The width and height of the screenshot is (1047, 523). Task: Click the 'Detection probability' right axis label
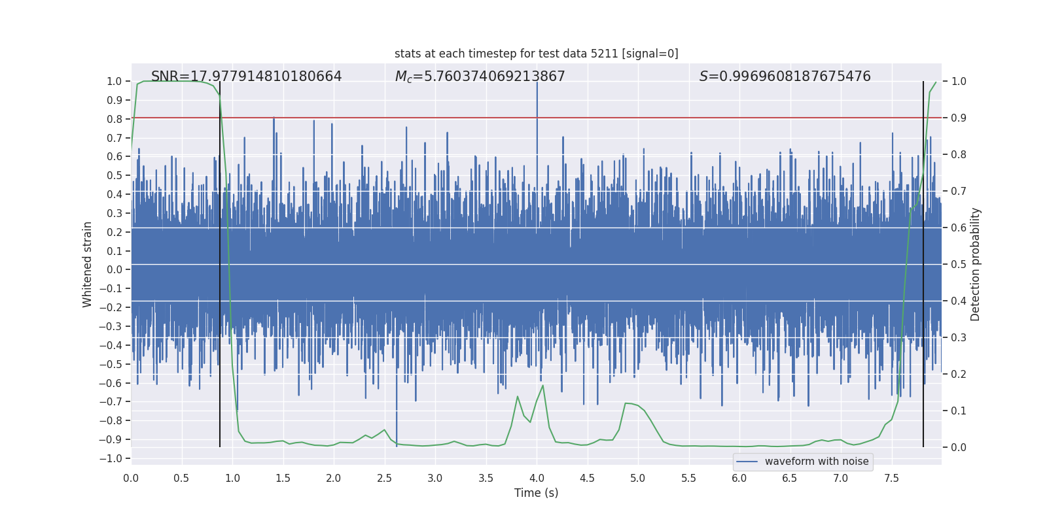coord(975,264)
